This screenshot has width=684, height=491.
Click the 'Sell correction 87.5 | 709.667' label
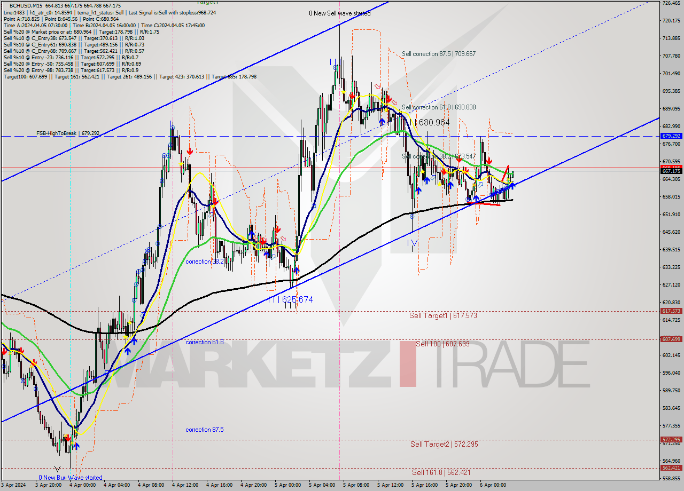(439, 54)
